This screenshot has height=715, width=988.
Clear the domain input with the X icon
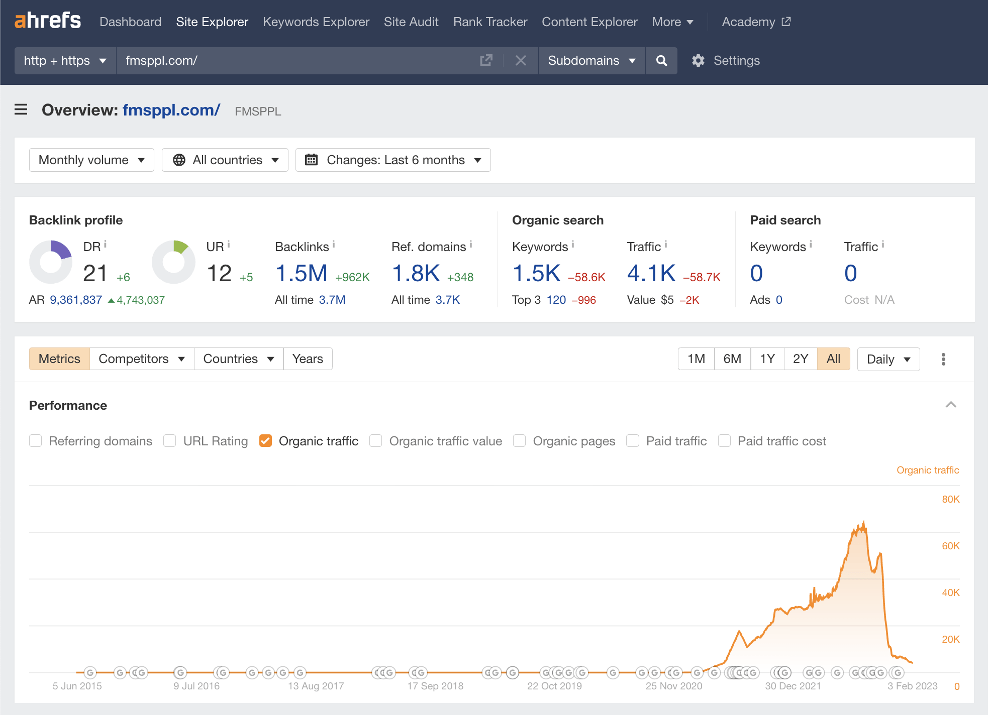[x=521, y=60]
